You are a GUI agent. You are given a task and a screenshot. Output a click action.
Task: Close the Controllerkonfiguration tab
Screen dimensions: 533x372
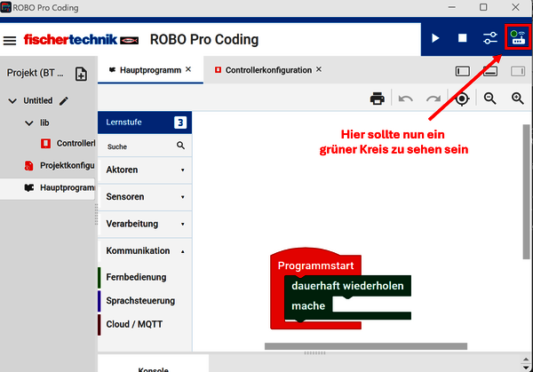point(319,69)
